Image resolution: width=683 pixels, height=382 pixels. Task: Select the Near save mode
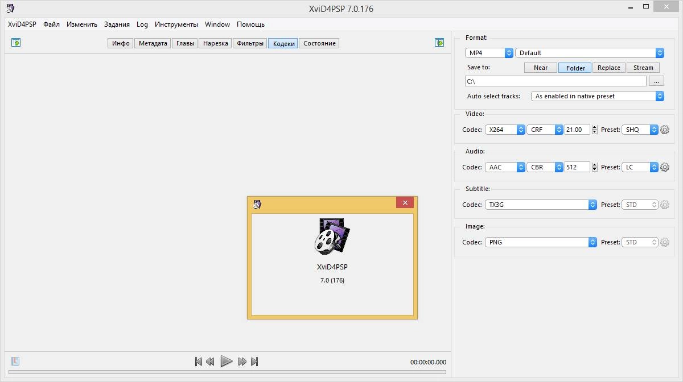541,68
